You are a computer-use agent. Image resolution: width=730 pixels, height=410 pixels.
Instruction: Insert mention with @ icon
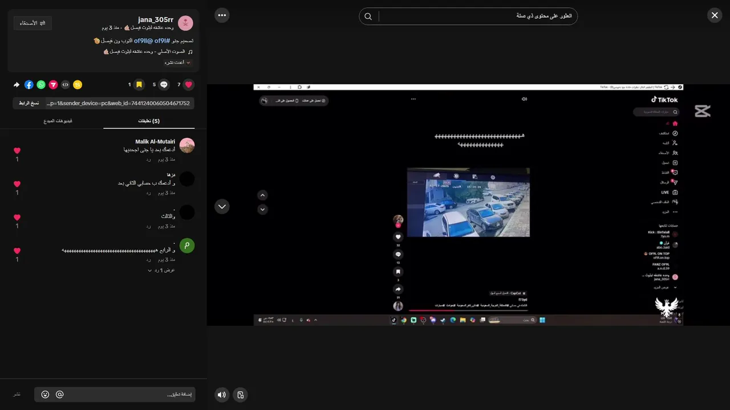tap(60, 395)
